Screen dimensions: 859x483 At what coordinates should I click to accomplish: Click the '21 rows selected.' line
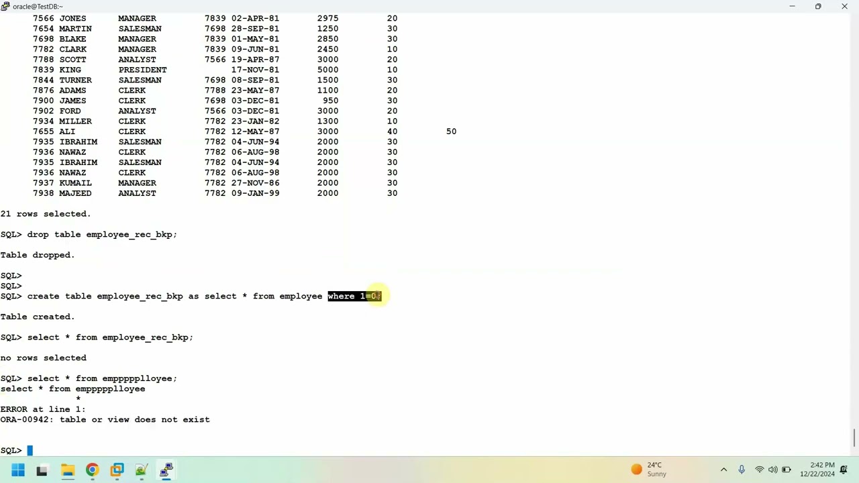pos(46,214)
